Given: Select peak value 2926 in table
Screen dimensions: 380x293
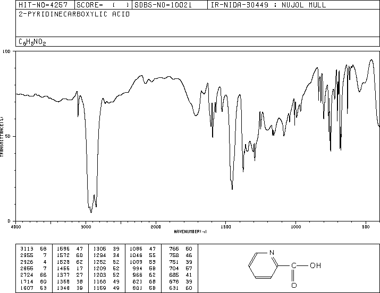Looking at the screenshot, I should (x=27, y=262).
